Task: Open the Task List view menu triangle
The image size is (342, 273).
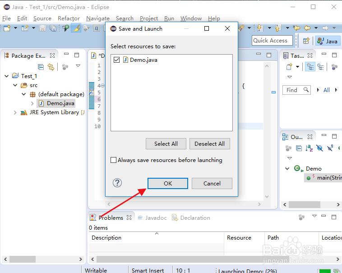Action: point(290,77)
